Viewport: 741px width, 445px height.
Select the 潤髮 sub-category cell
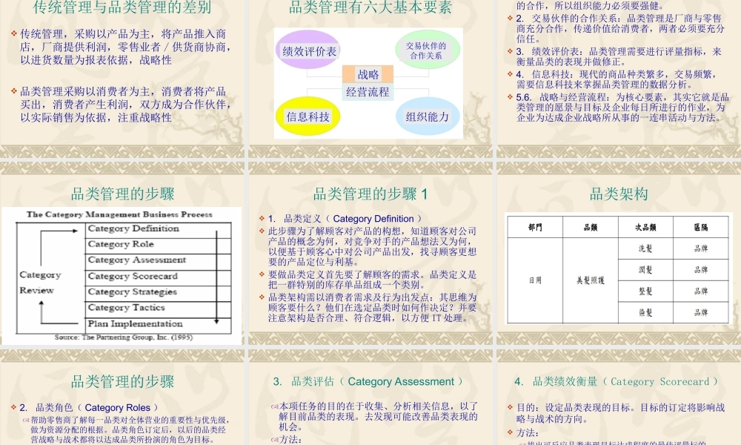coord(645,269)
